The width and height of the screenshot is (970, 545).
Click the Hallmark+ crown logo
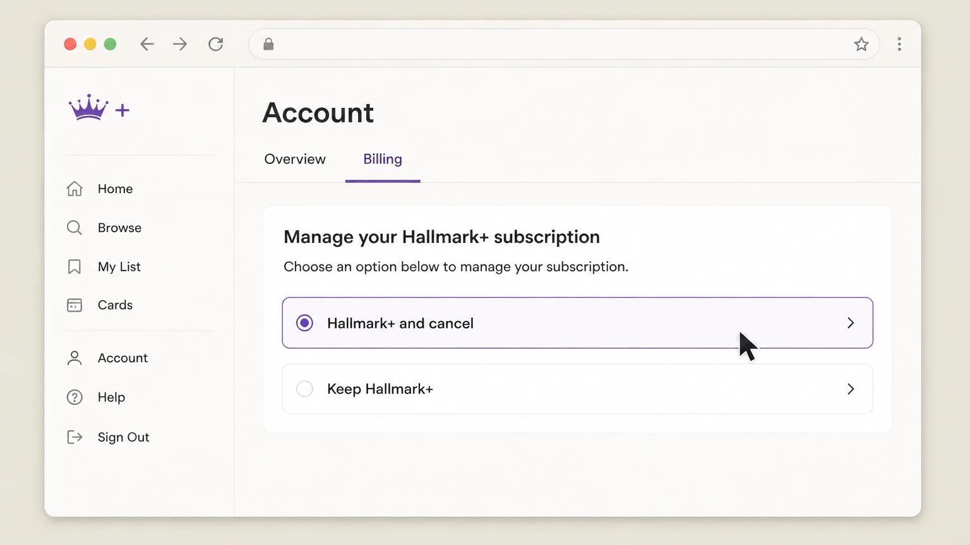tap(99, 108)
